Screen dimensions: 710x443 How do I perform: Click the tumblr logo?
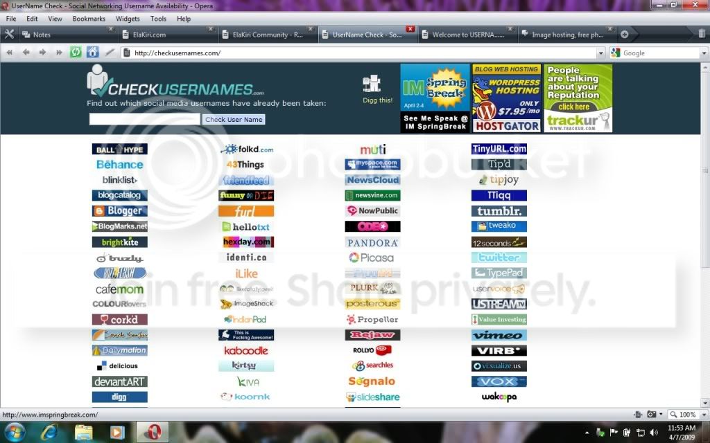point(499,211)
